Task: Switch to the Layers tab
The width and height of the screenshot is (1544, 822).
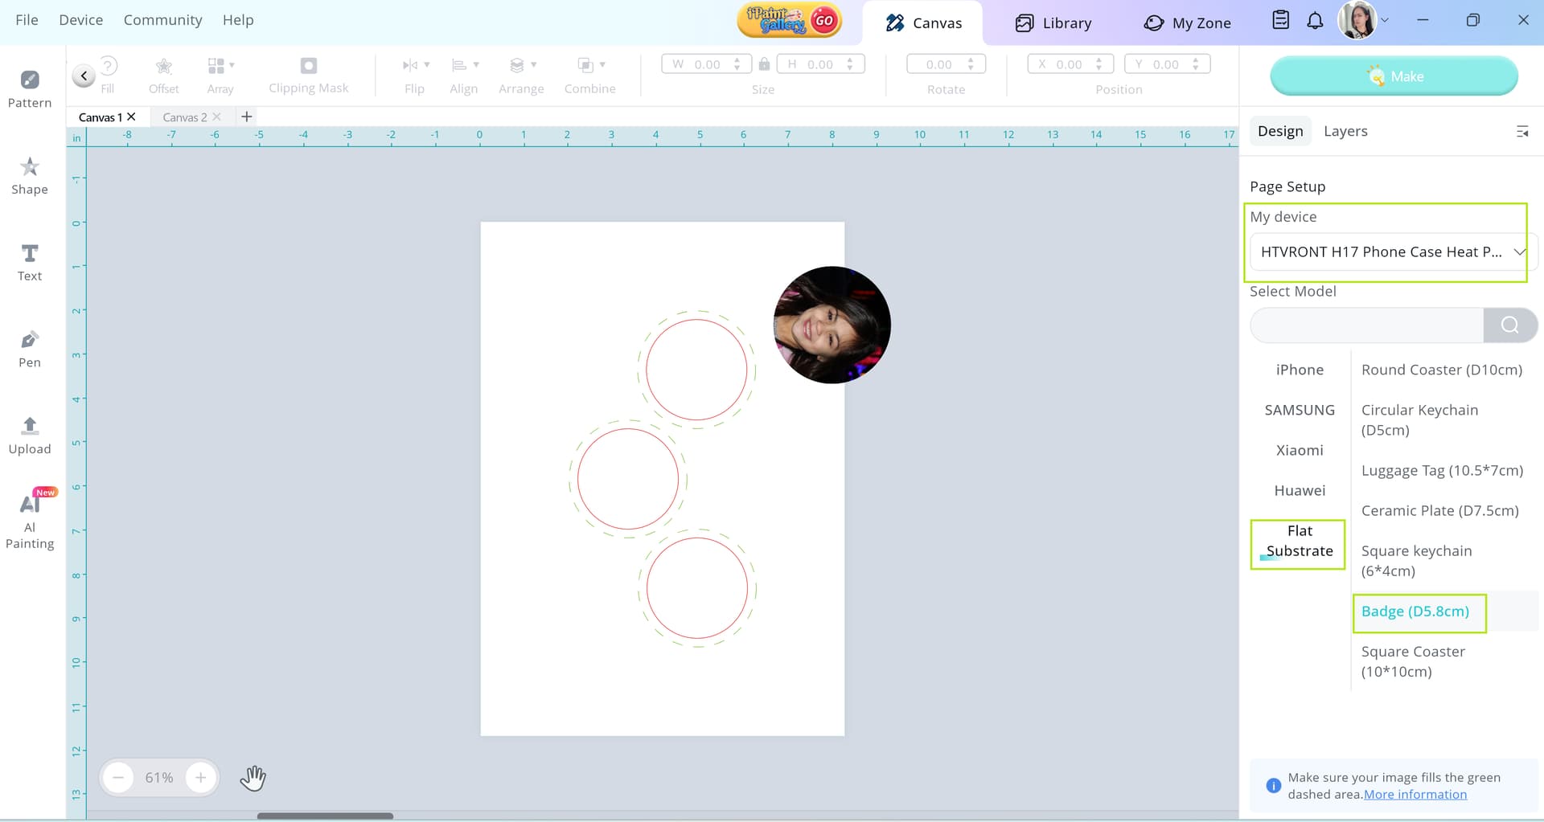Action: (1345, 131)
